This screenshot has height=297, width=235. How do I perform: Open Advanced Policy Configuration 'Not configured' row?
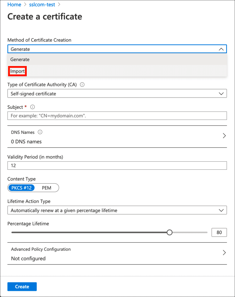[110, 258]
